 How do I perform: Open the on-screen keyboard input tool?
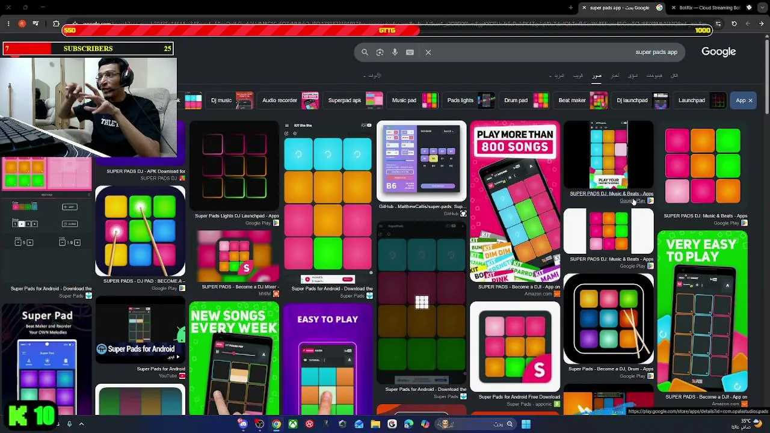410,52
